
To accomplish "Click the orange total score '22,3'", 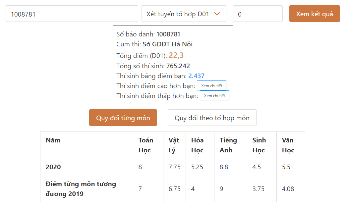I will coord(177,55).
